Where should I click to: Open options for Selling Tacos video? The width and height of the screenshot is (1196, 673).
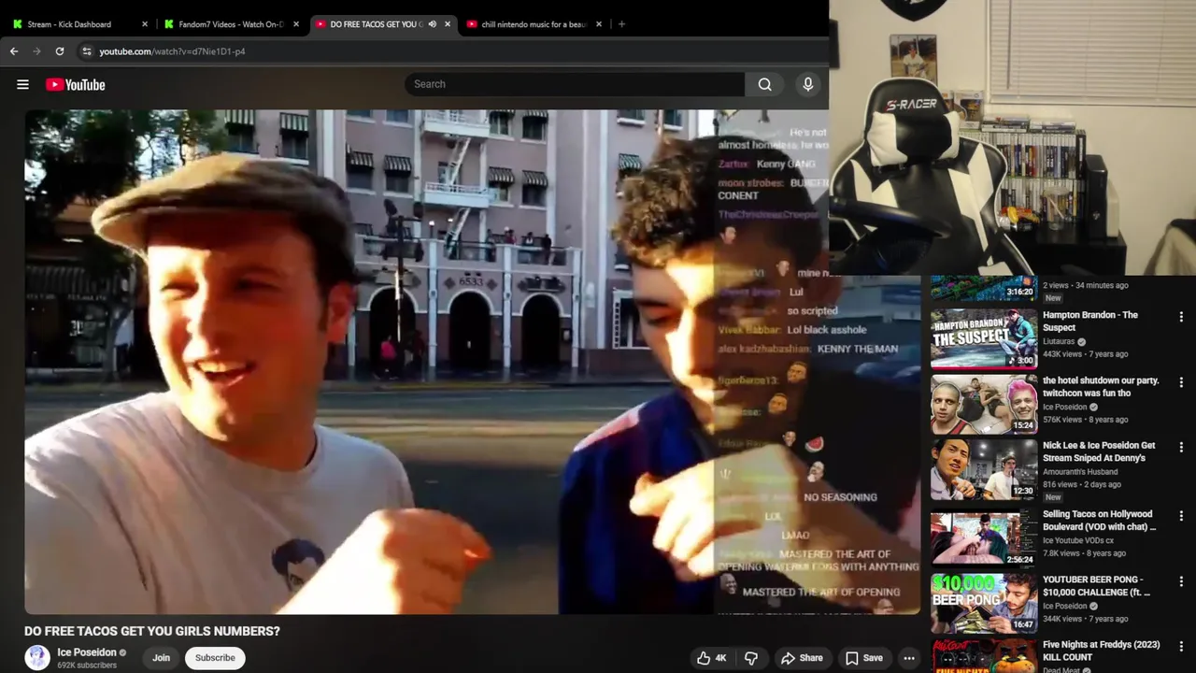(x=1181, y=516)
